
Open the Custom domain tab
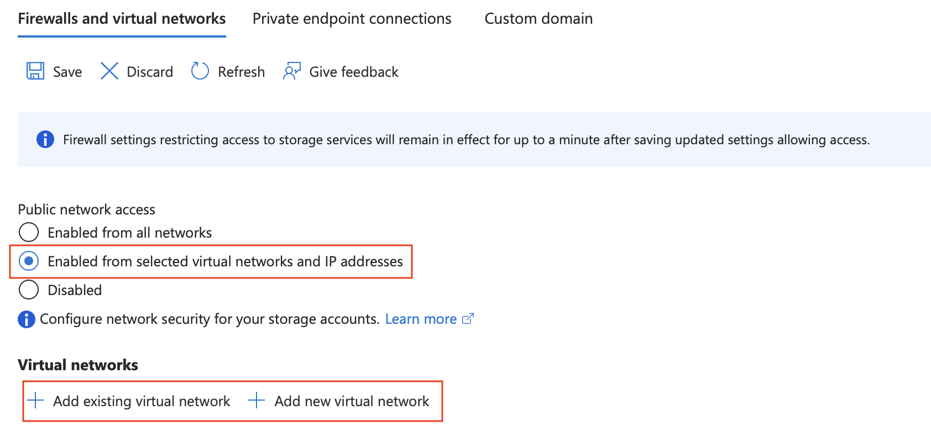[538, 19]
